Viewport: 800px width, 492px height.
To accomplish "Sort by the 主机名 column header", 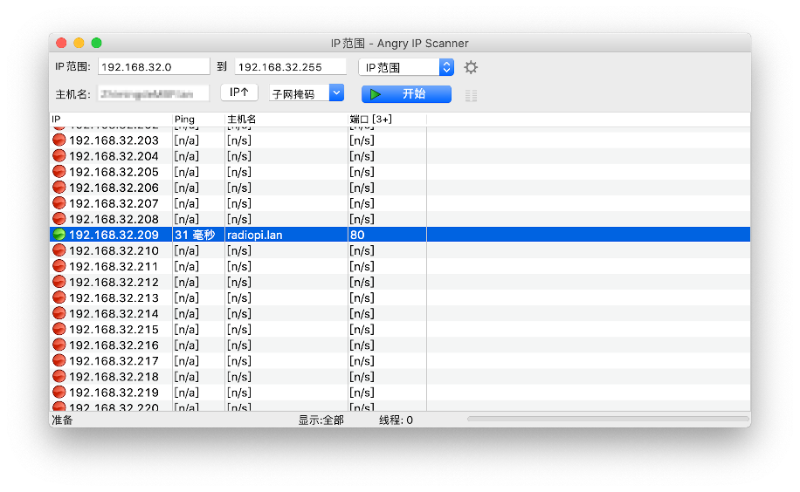I will pos(286,120).
